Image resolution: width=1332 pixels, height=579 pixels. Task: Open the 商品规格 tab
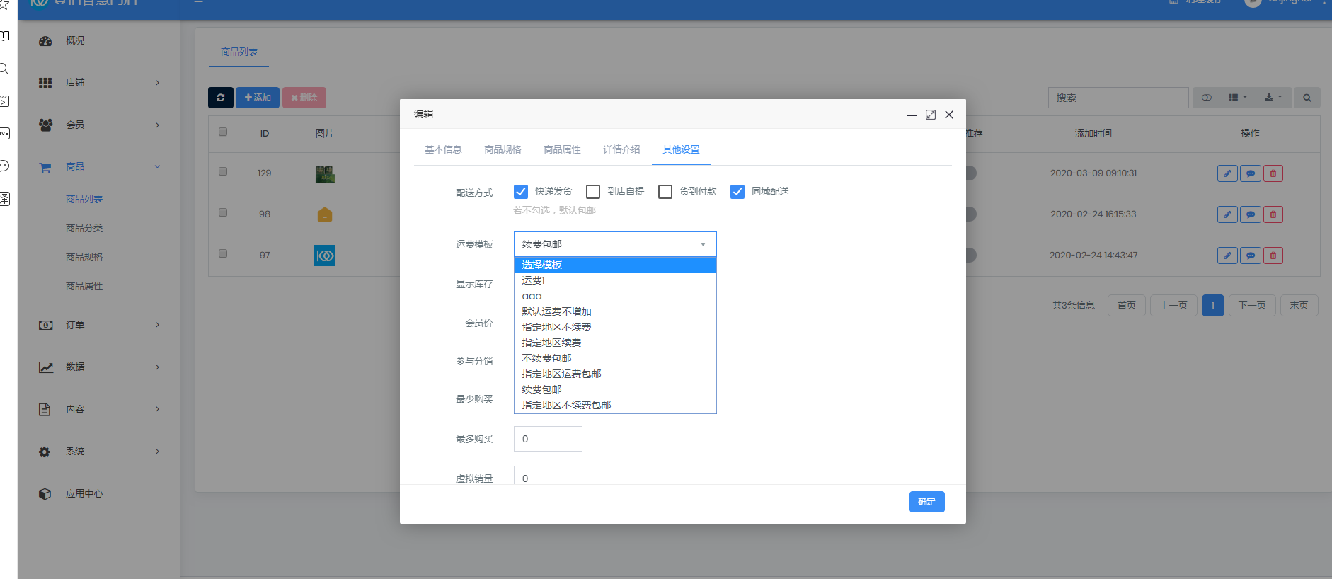point(503,149)
